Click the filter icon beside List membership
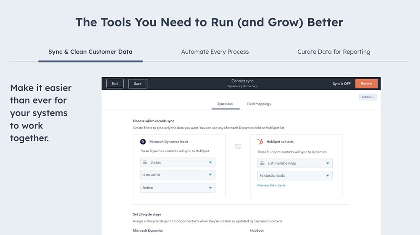Image resolution: width=420 pixels, height=235 pixels. pos(262,163)
